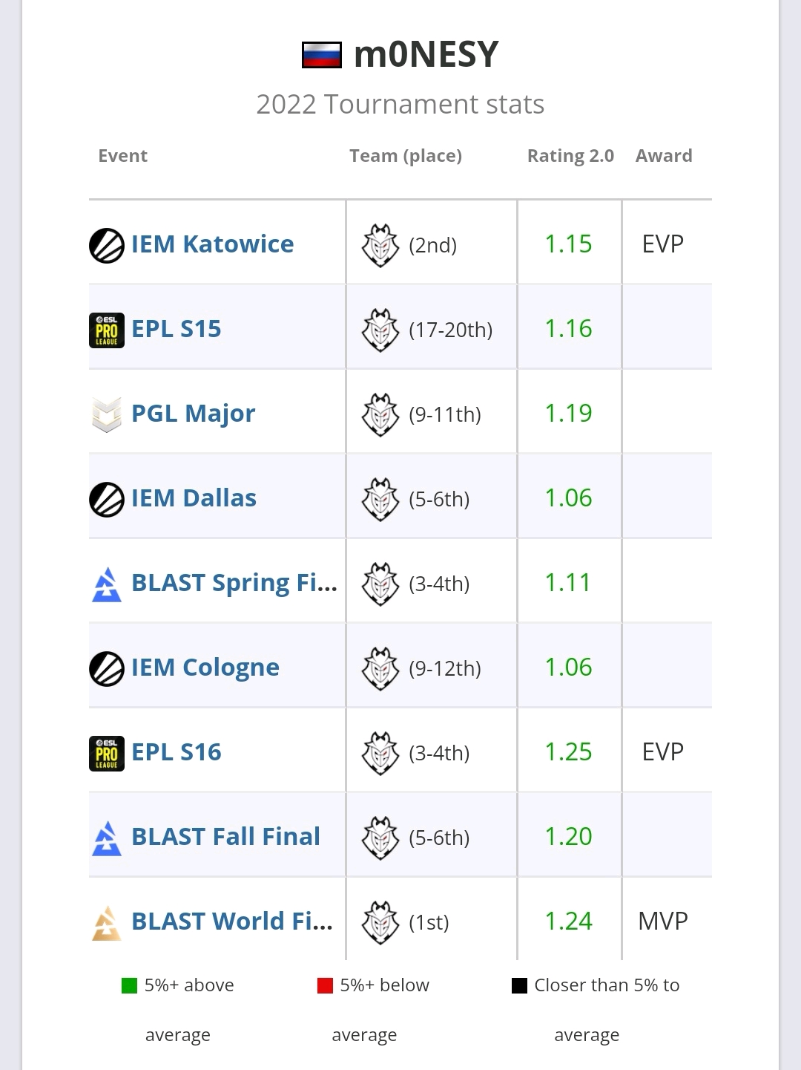Click the BLAST logo beside BLAST Spring Final
Screen dimensions: 801x1070
107,584
